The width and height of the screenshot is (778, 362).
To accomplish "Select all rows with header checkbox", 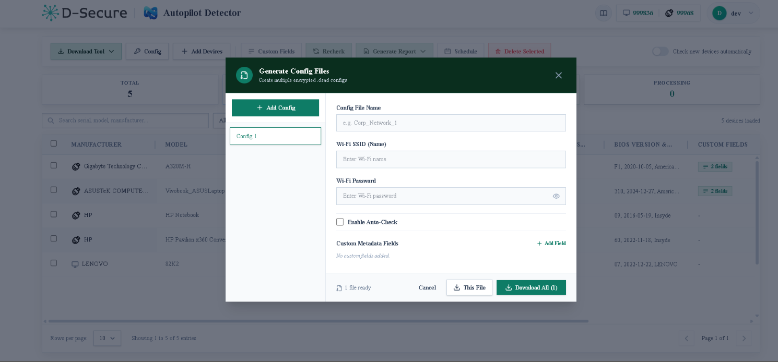I will point(54,143).
